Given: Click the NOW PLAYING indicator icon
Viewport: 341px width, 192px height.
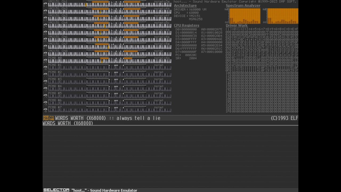Looking at the screenshot, I should tap(48, 118).
